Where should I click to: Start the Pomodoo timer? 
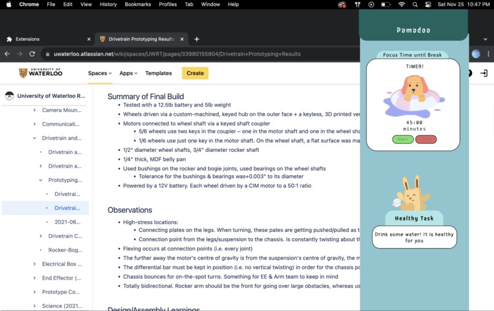403,139
